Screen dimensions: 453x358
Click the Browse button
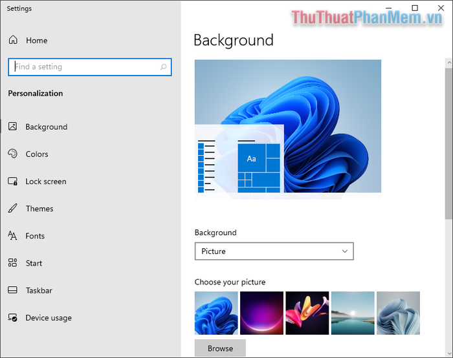tap(220, 348)
